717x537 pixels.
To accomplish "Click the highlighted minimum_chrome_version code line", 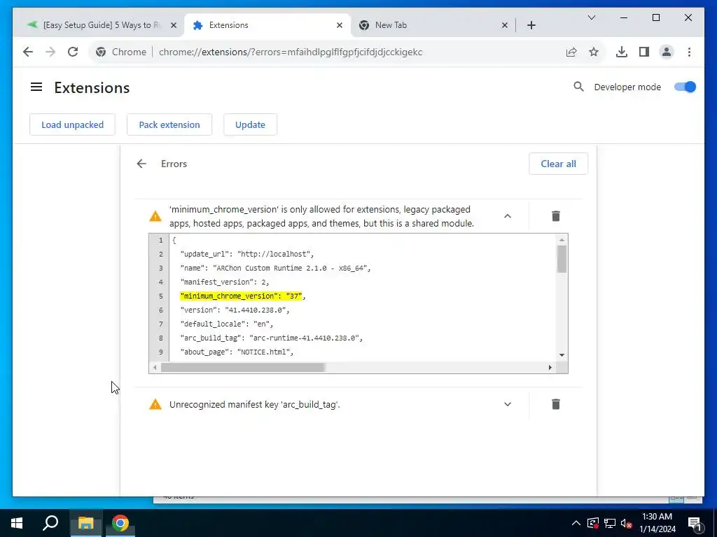I will coord(241,296).
